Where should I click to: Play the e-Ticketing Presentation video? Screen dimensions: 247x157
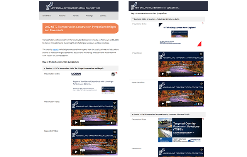click(x=163, y=74)
